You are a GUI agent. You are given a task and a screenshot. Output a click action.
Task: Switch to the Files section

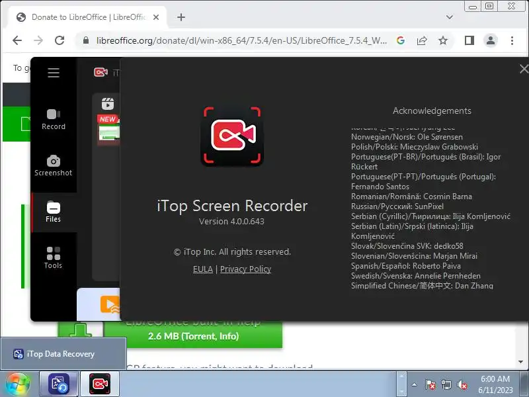[54, 212]
